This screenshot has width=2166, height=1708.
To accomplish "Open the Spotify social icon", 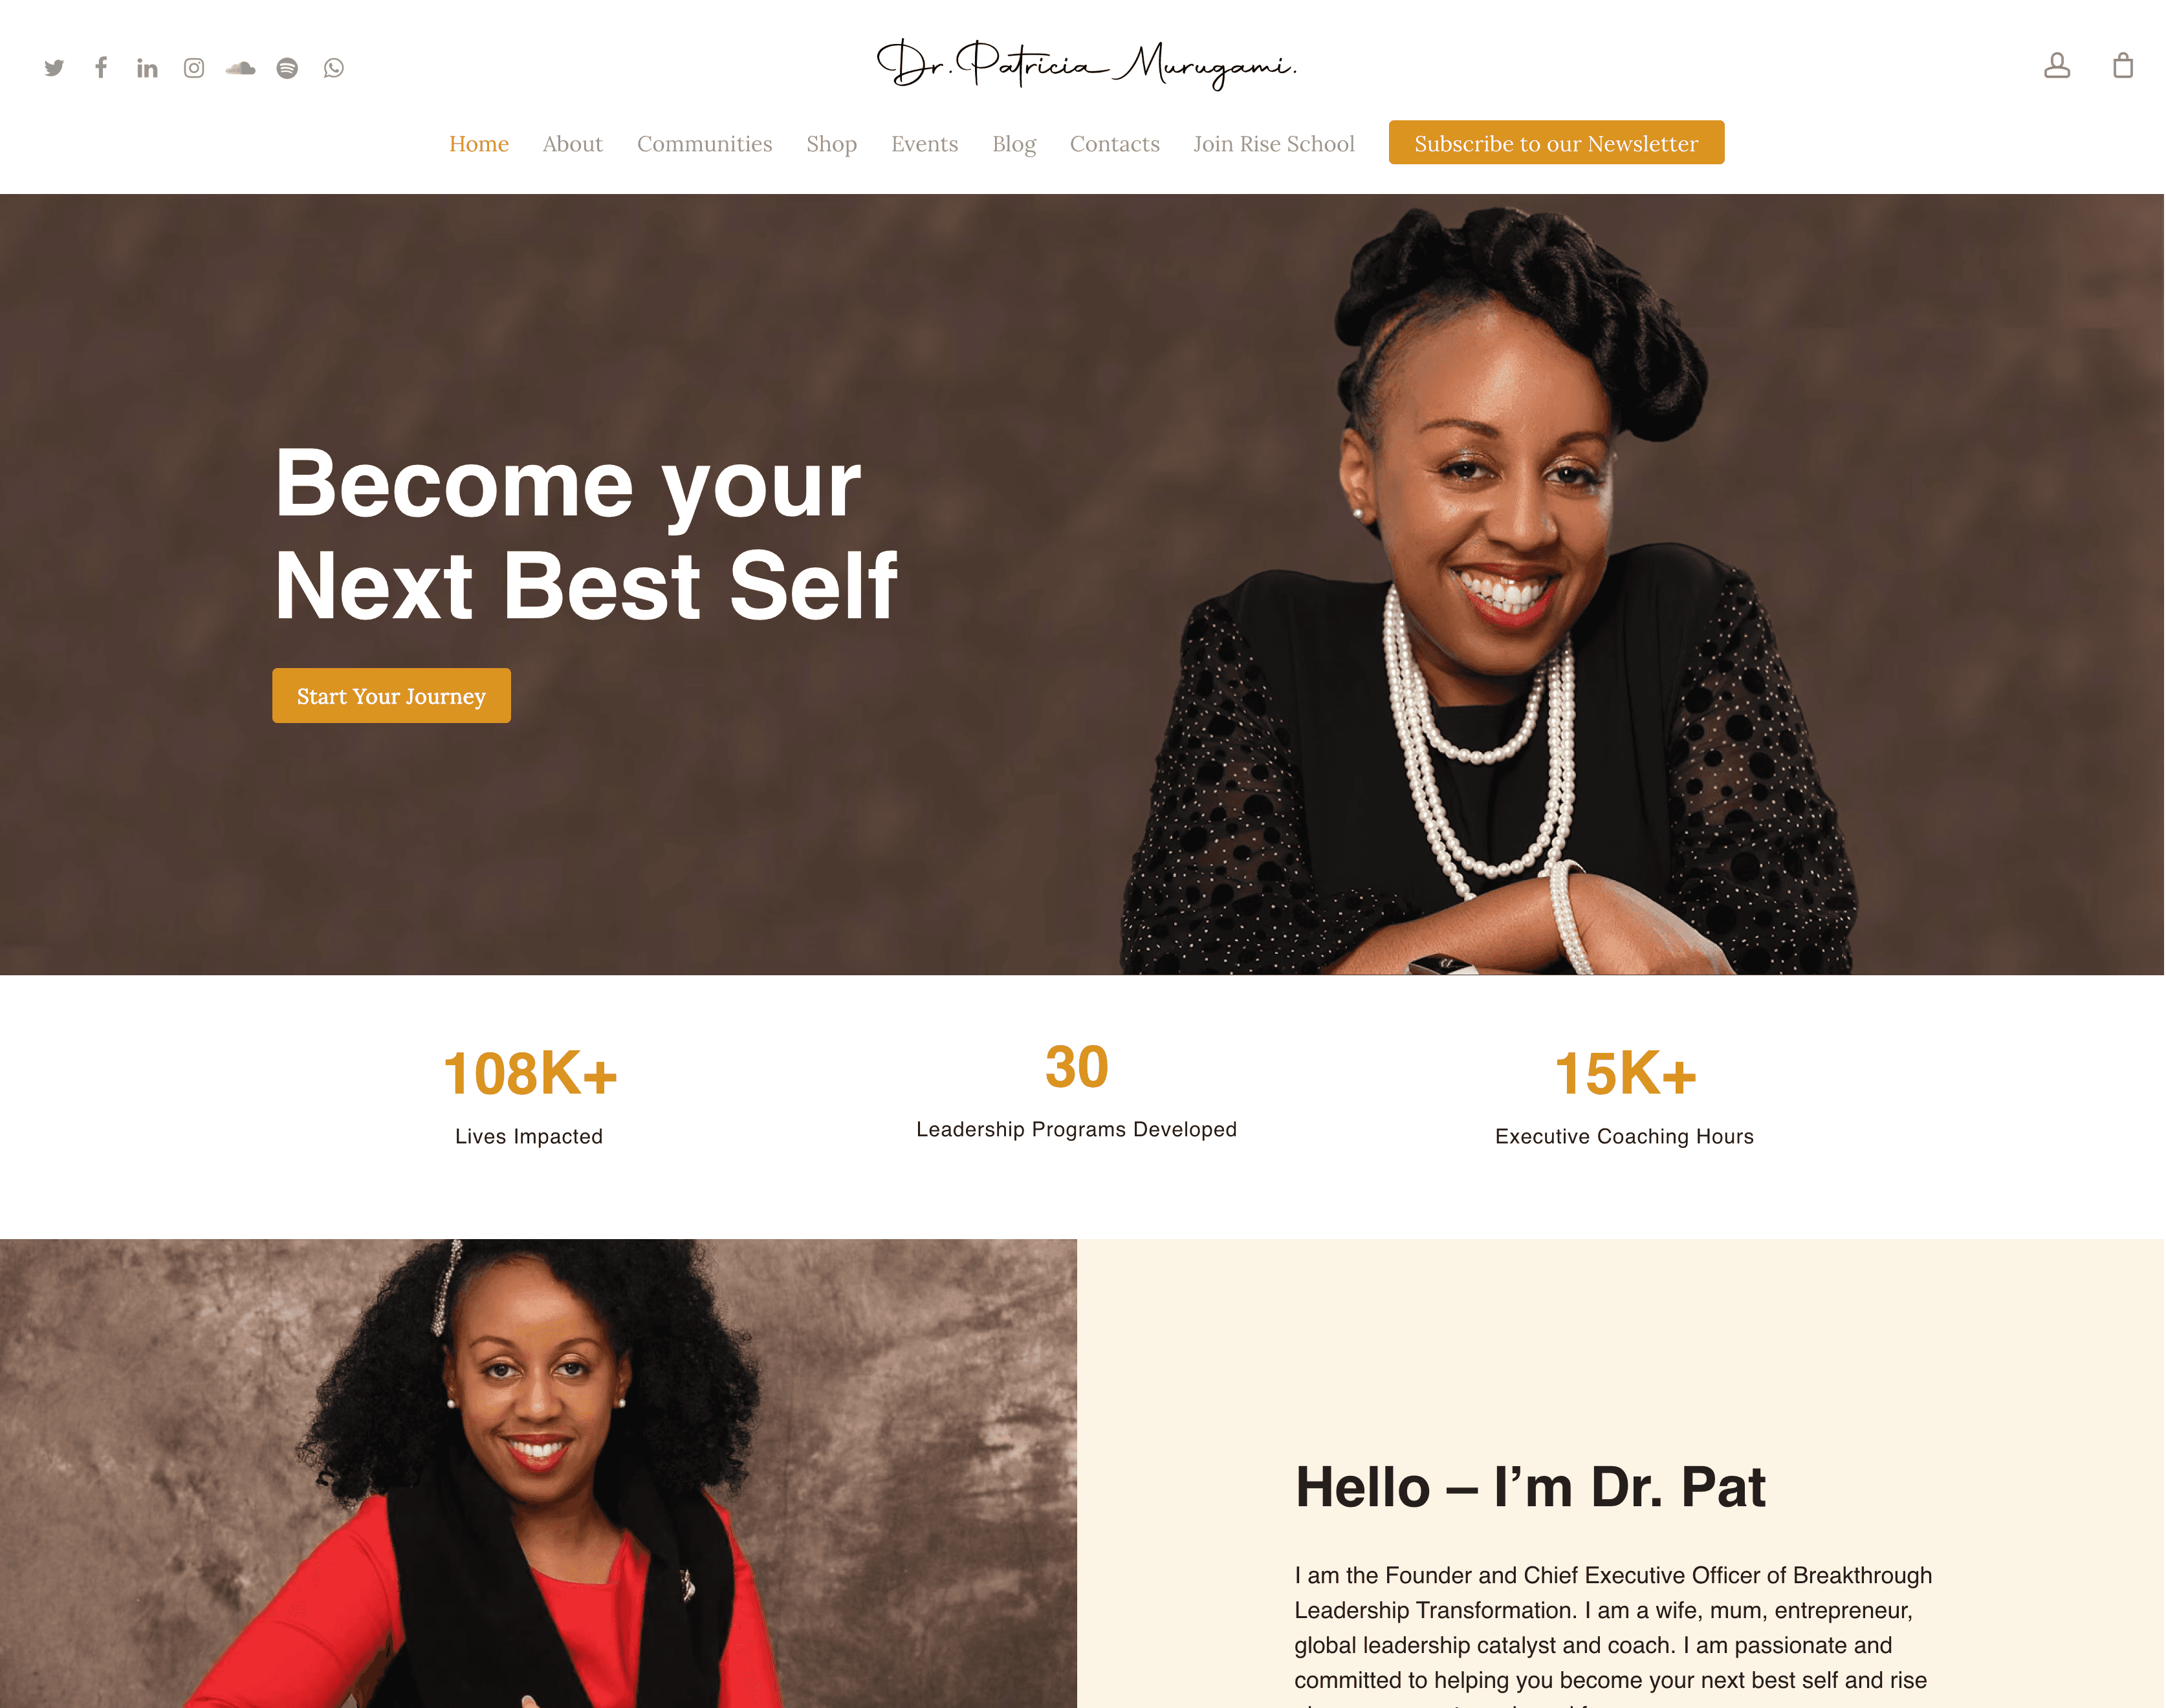I will click(x=287, y=68).
